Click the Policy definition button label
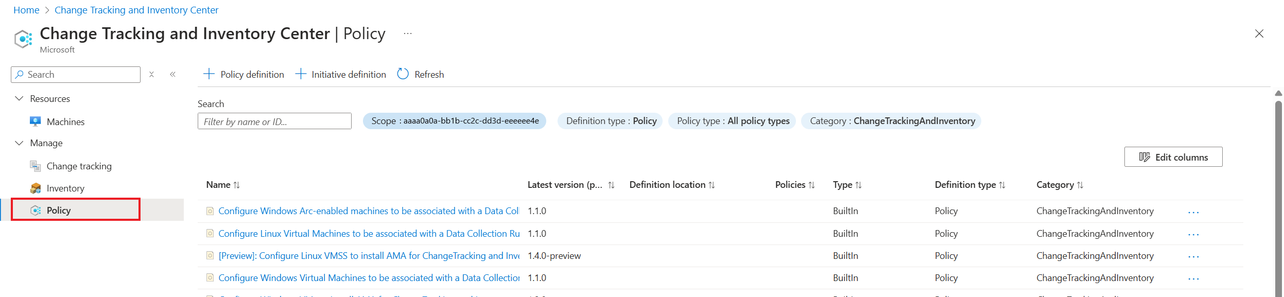This screenshot has width=1284, height=297. pos(252,75)
